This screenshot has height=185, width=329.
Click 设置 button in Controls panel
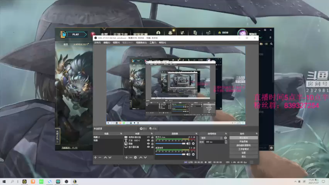(x=243, y=153)
